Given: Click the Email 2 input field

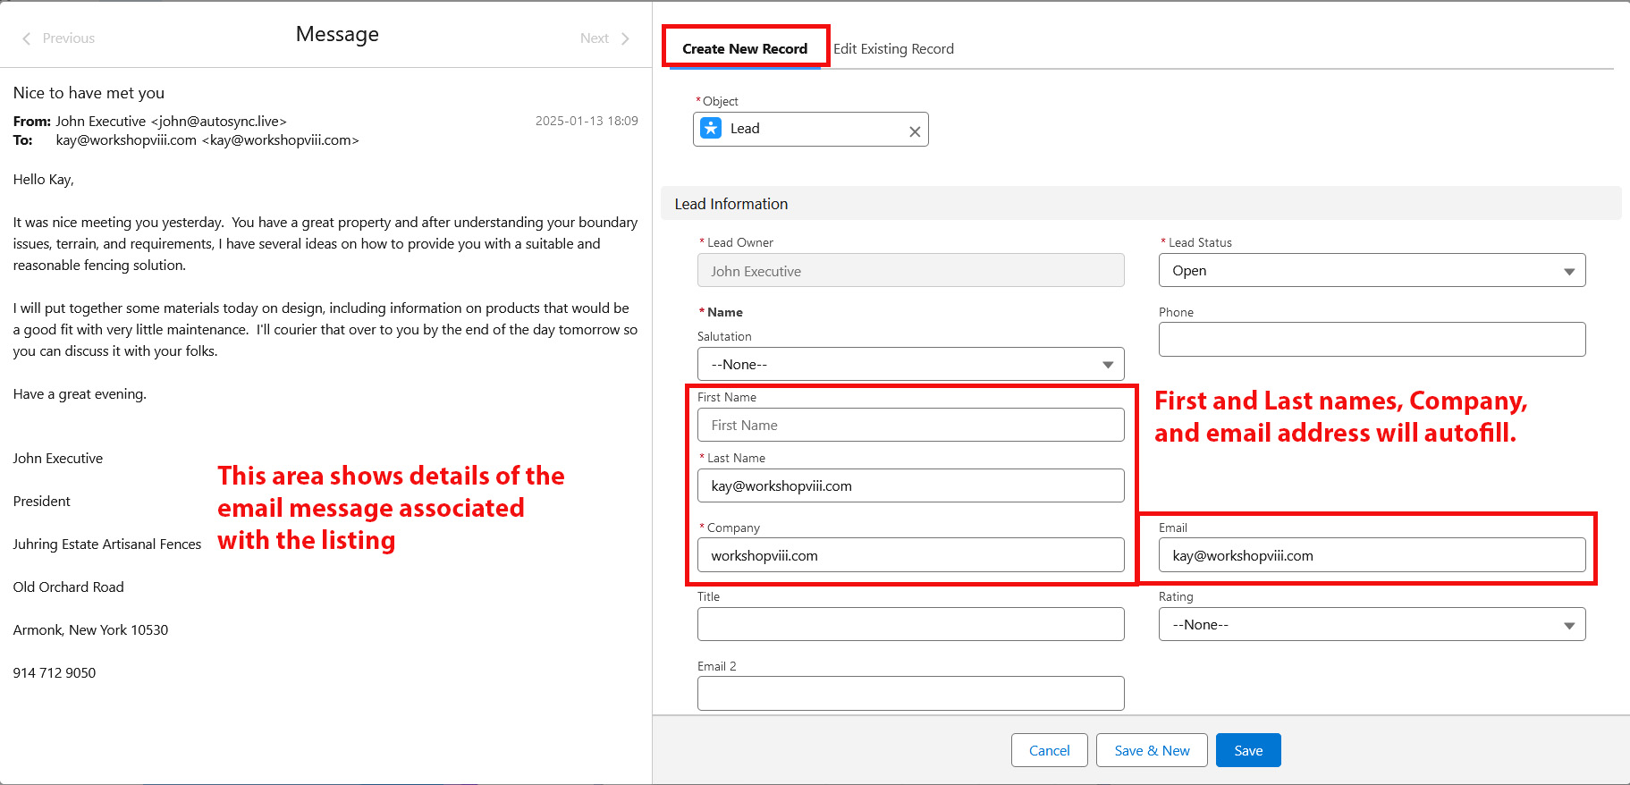Looking at the screenshot, I should click(909, 694).
